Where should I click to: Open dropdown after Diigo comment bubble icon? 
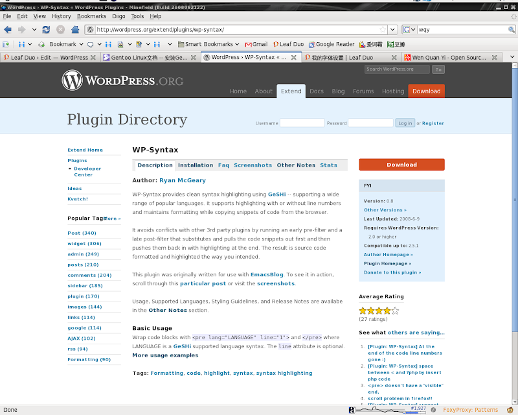pos(99,44)
